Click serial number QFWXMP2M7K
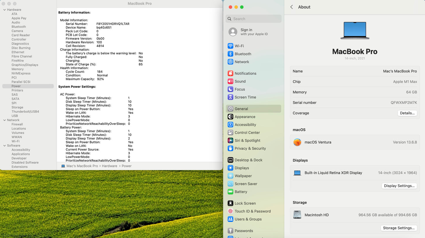Image resolution: width=425 pixels, height=238 pixels. [x=404, y=103]
